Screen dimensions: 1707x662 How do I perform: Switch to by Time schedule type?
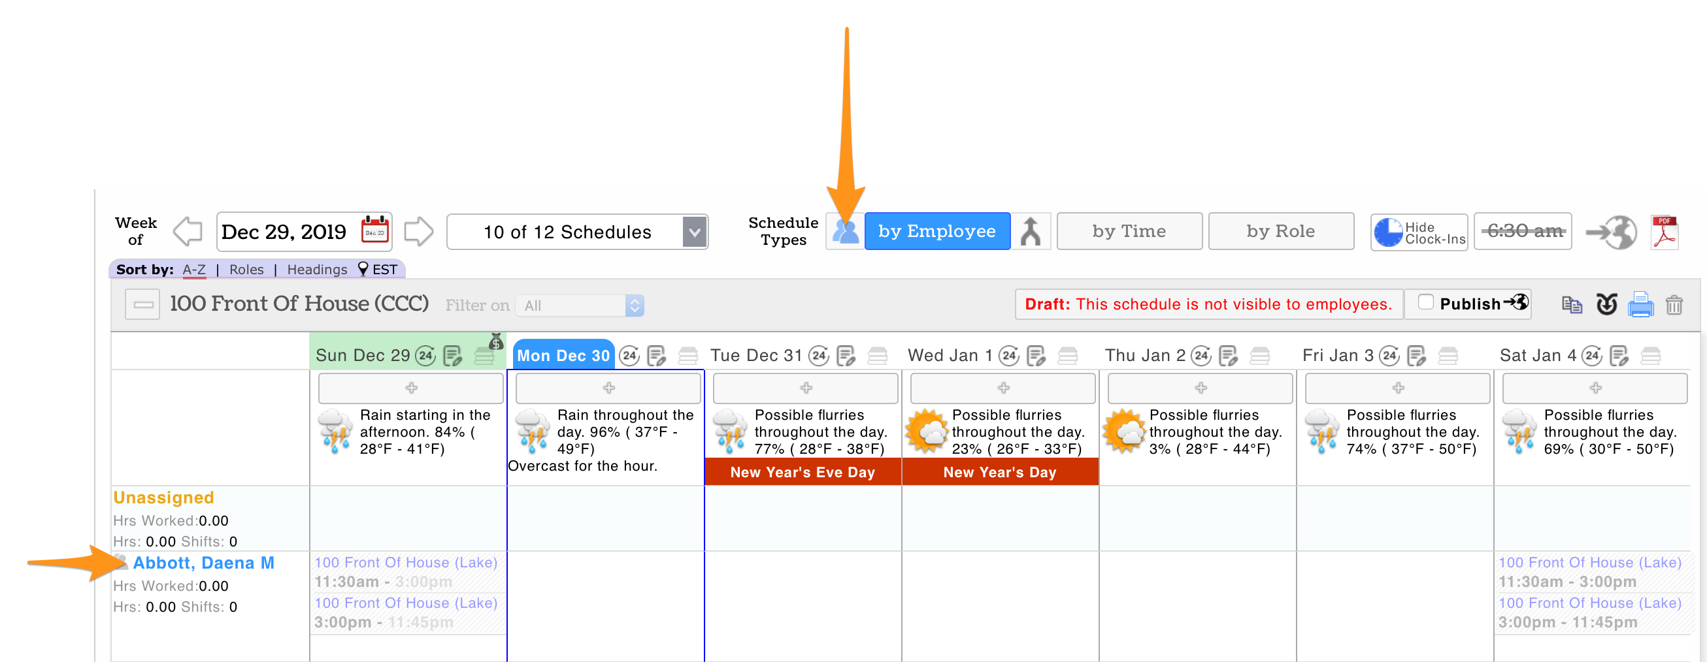[x=1129, y=231]
